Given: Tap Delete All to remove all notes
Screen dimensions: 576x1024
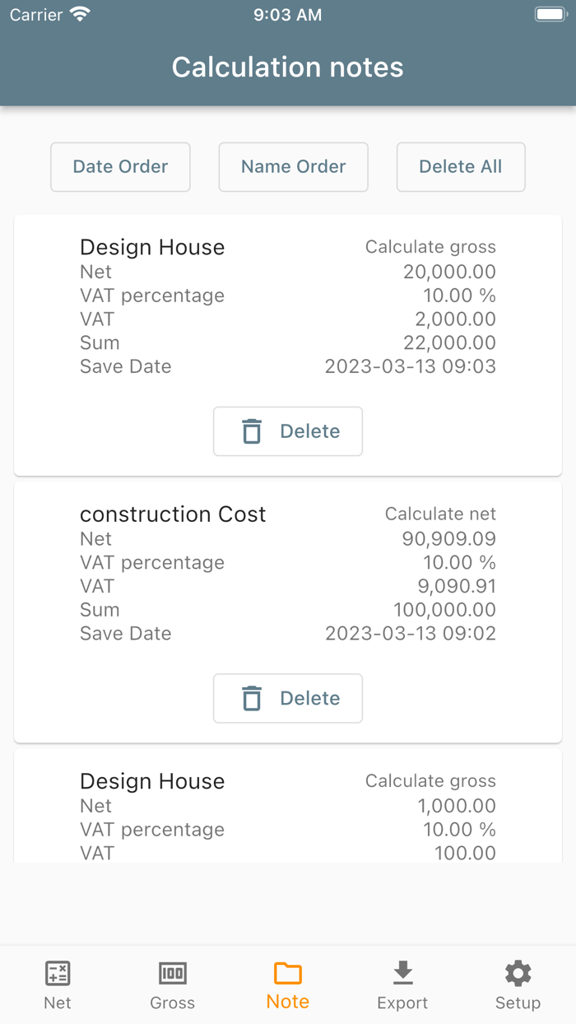Looking at the screenshot, I should click(461, 167).
